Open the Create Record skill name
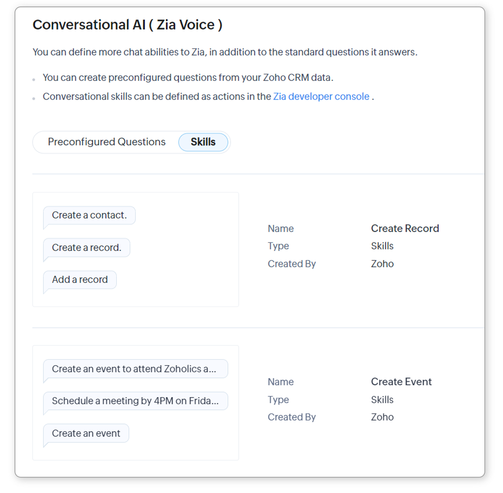 405,229
